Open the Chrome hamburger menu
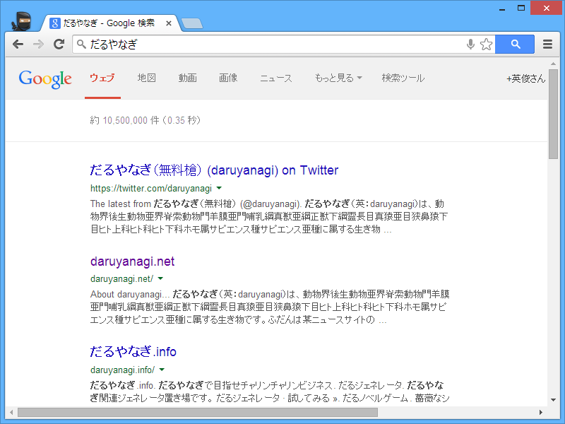The width and height of the screenshot is (565, 424). click(x=548, y=45)
